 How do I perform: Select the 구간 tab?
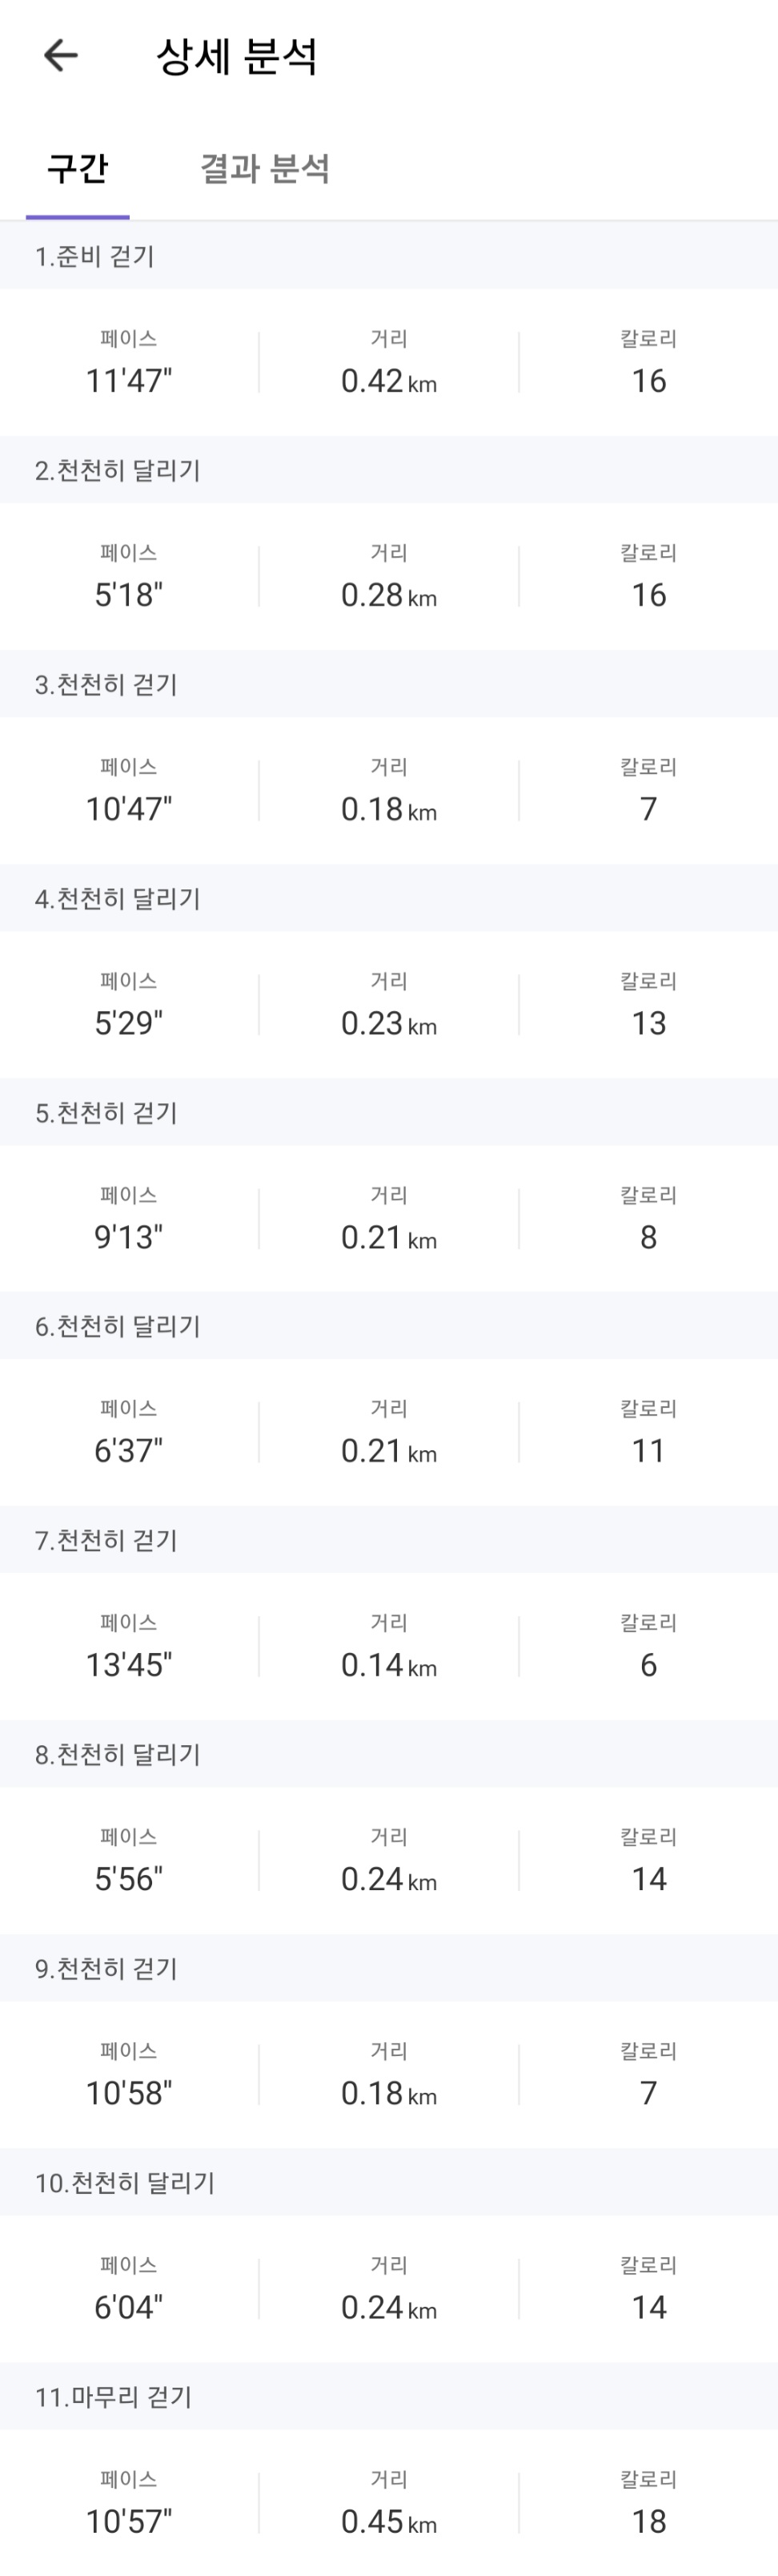[x=78, y=168]
